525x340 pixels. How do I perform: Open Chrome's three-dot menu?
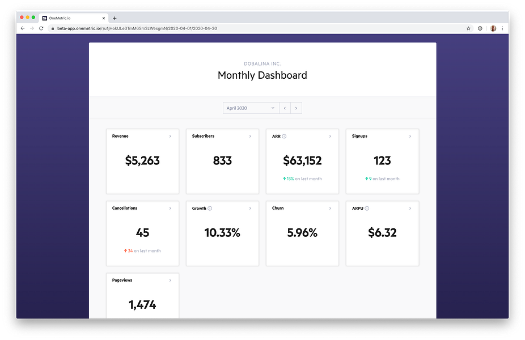point(502,28)
